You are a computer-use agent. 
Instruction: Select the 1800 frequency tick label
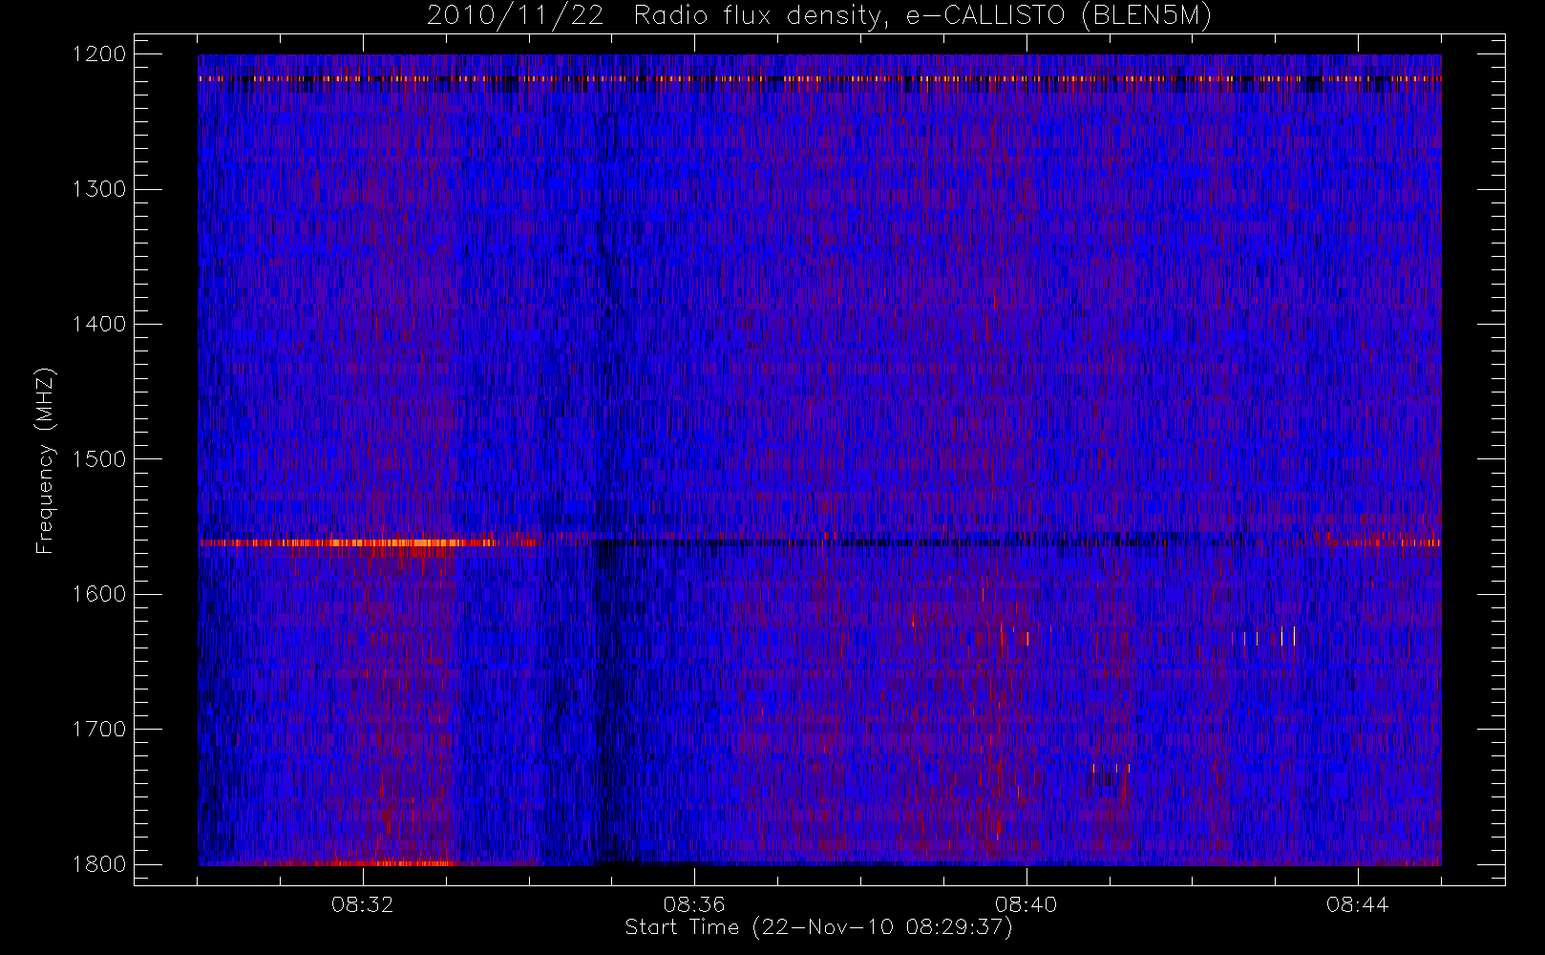coord(99,864)
